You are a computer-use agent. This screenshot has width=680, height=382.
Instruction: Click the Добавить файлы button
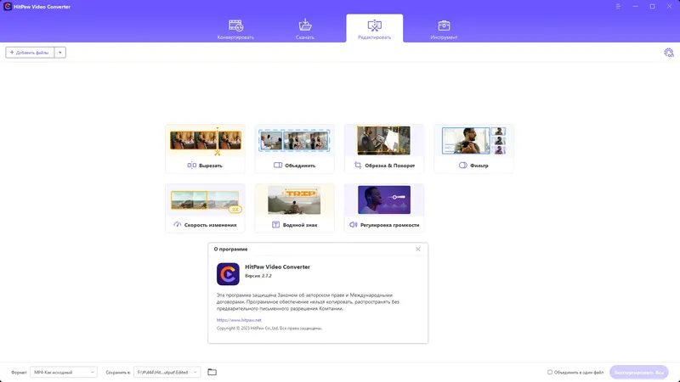pyautogui.click(x=30, y=53)
